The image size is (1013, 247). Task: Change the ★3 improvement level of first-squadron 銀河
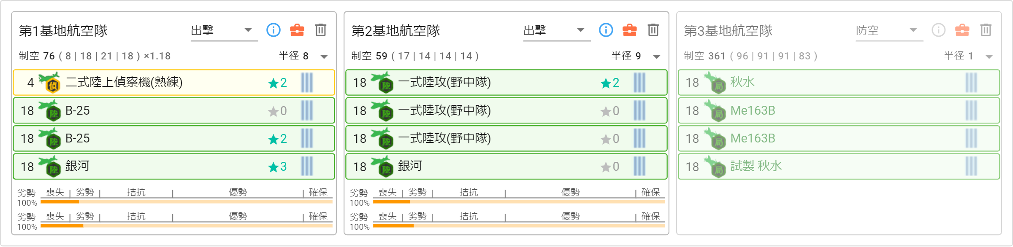[x=278, y=167]
